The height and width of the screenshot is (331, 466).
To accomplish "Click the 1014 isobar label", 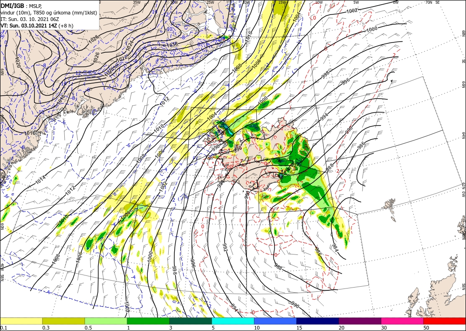I will pos(41,179).
